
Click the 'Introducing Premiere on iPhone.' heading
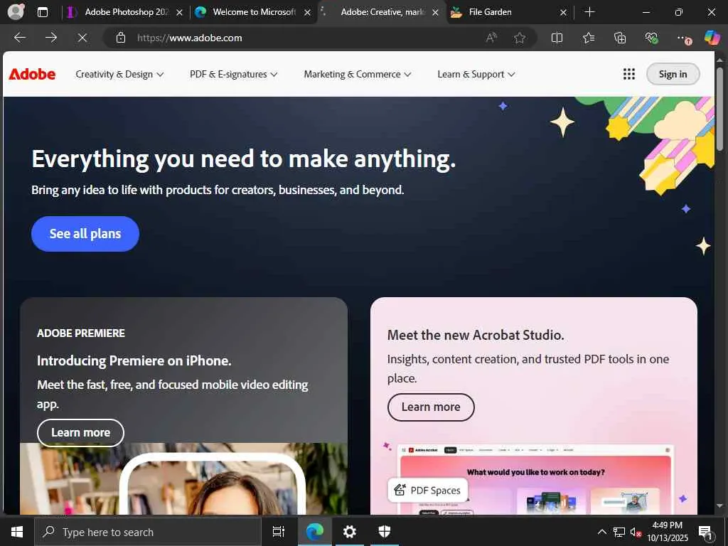pyautogui.click(x=134, y=360)
